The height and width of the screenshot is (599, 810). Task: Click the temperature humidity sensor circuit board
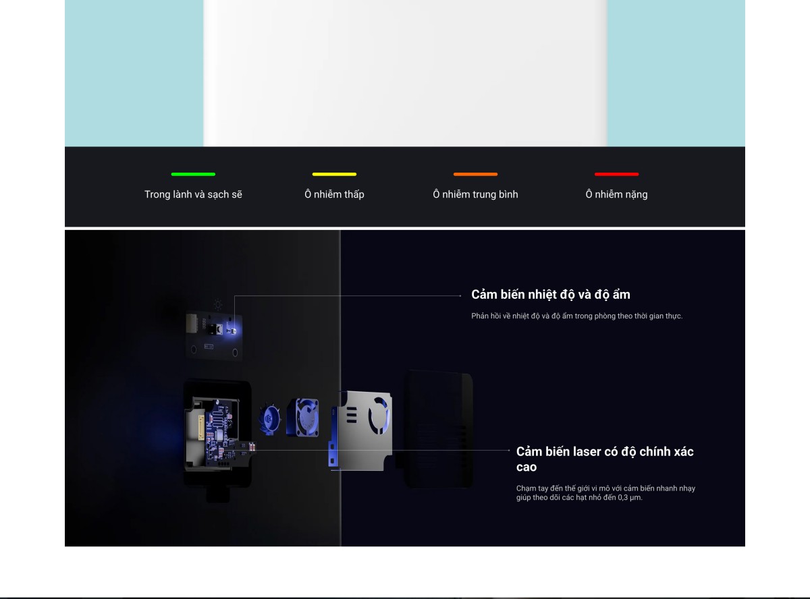coord(215,335)
